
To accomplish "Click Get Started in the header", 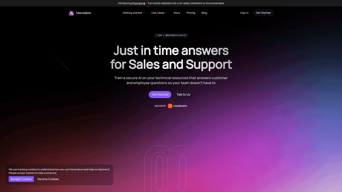I will [x=263, y=13].
